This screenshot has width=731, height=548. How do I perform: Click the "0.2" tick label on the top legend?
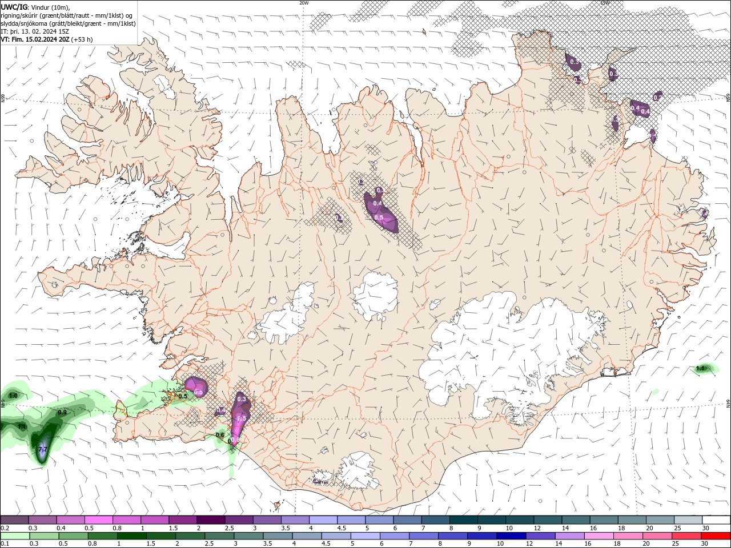pyautogui.click(x=6, y=528)
